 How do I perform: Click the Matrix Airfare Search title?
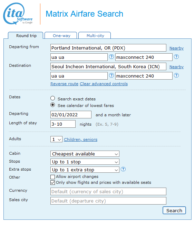[x=85, y=14]
